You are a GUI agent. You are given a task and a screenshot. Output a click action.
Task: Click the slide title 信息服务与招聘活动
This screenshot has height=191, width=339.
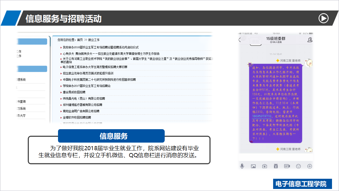tap(64, 19)
